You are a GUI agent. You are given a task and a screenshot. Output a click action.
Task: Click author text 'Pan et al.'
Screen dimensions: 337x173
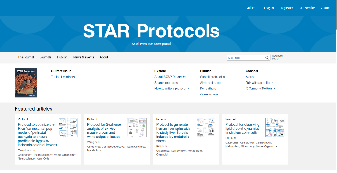231,138
